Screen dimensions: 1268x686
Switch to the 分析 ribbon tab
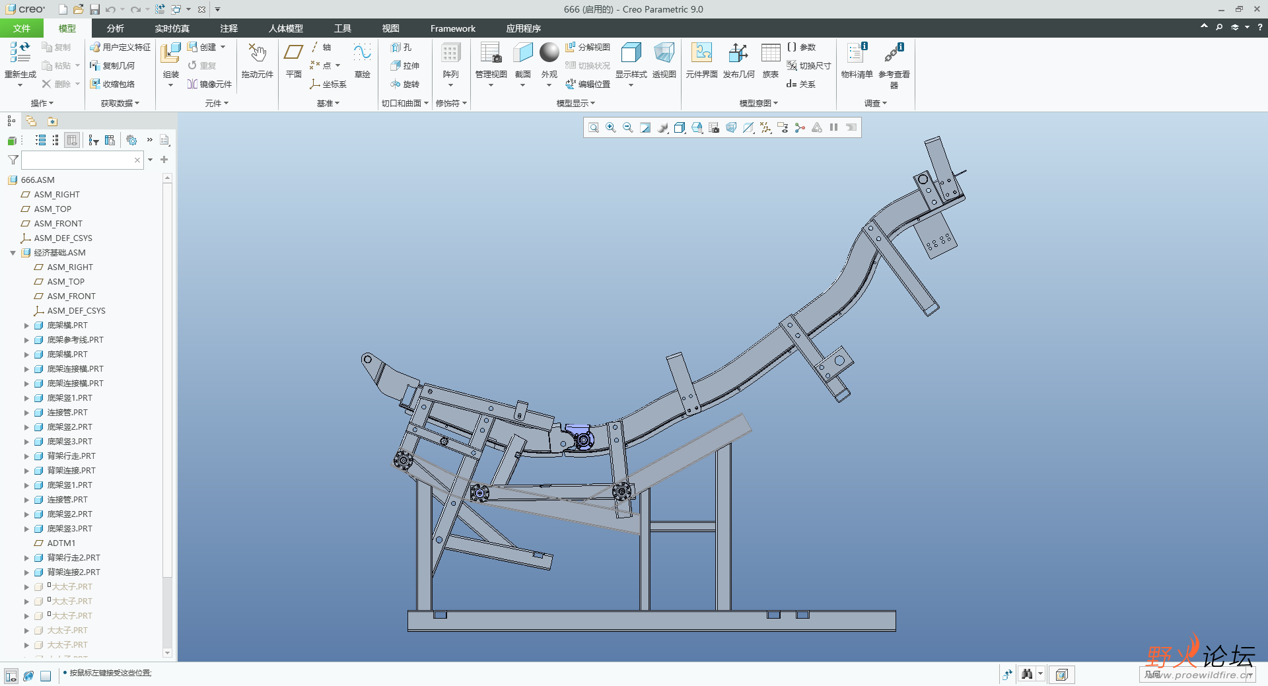(x=115, y=28)
